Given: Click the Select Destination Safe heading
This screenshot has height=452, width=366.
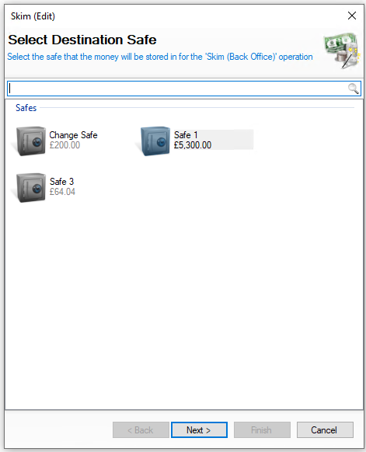Looking at the screenshot, I should (x=82, y=40).
